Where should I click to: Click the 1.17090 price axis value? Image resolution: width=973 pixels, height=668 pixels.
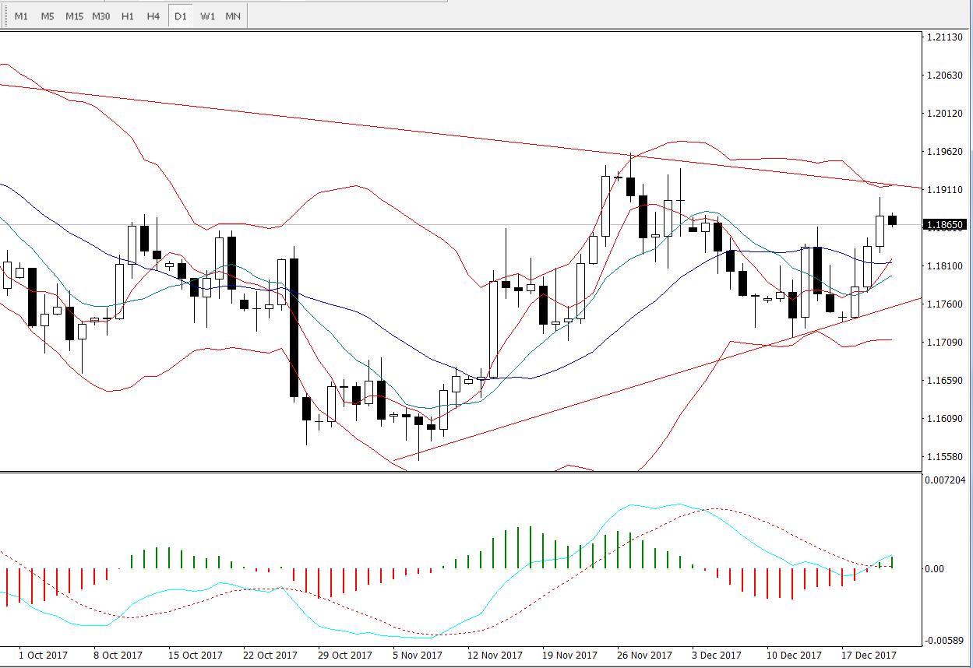pos(945,343)
